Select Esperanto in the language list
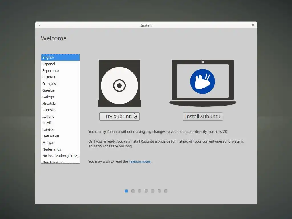 tap(60, 71)
